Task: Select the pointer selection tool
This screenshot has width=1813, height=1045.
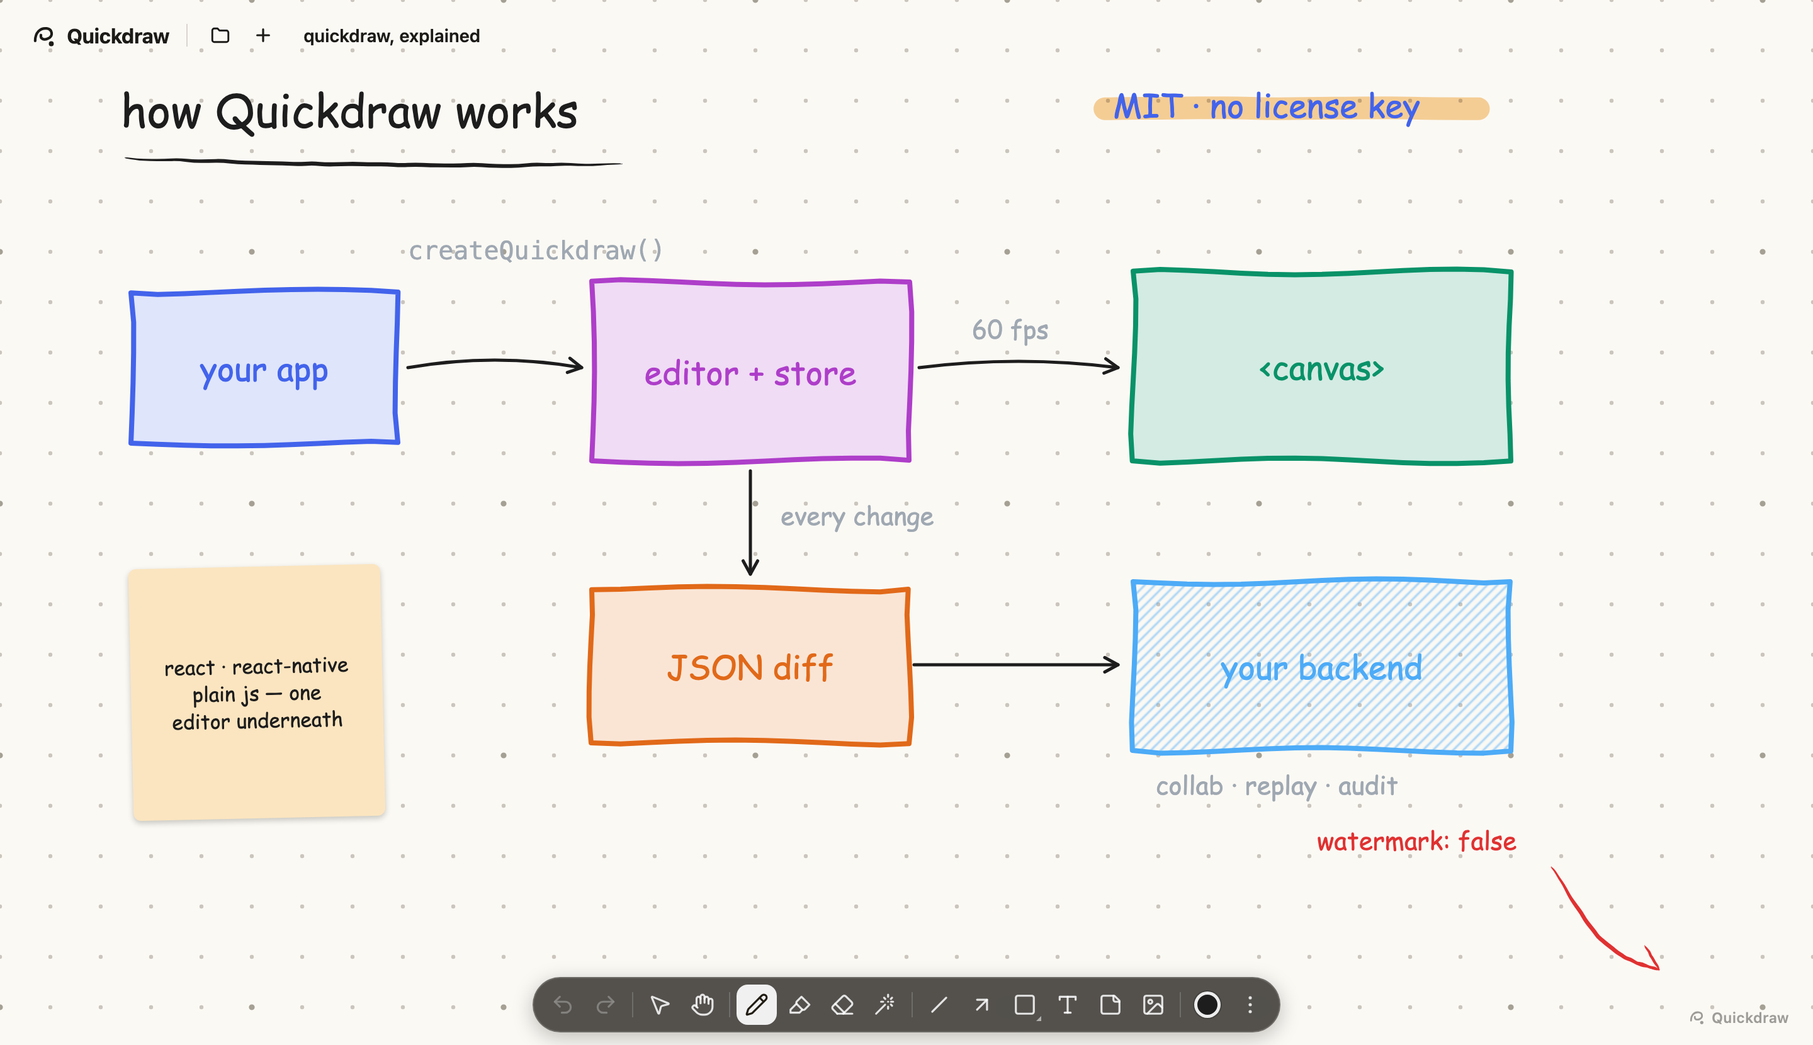Action: tap(660, 1005)
